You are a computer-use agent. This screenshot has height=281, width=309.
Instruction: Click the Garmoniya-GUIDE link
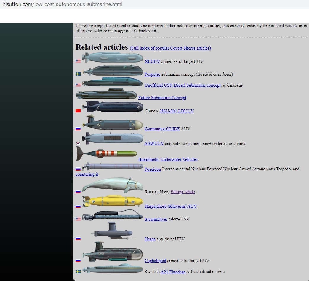[162, 129]
